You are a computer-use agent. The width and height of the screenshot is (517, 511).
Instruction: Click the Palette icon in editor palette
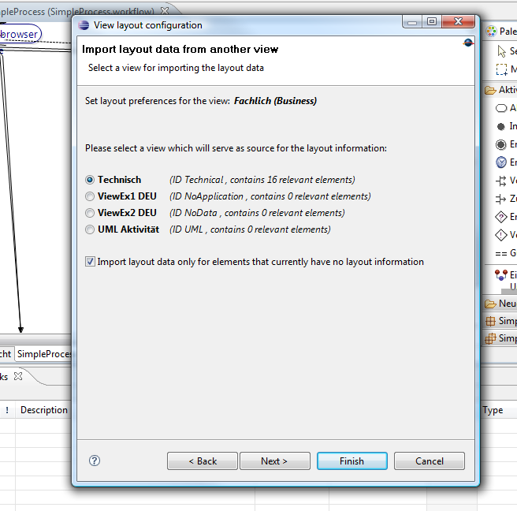pyautogui.click(x=491, y=32)
